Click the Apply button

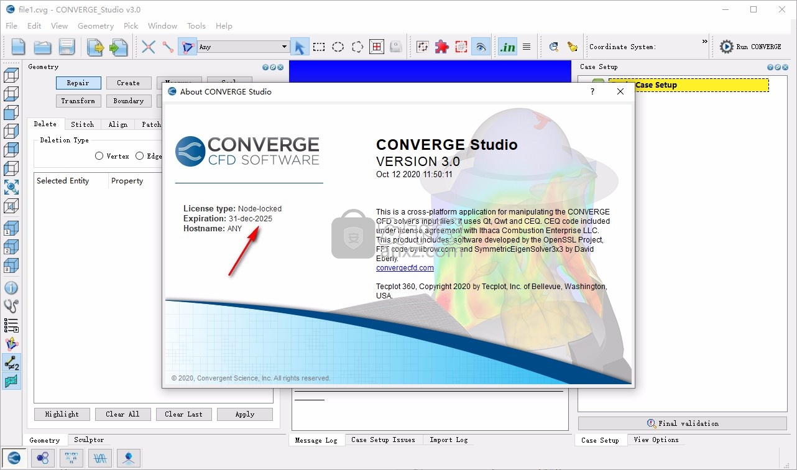tap(245, 414)
